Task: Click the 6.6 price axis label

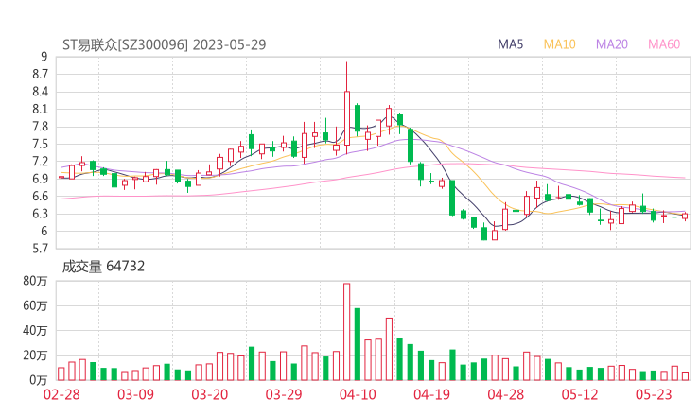Action: (x=40, y=197)
